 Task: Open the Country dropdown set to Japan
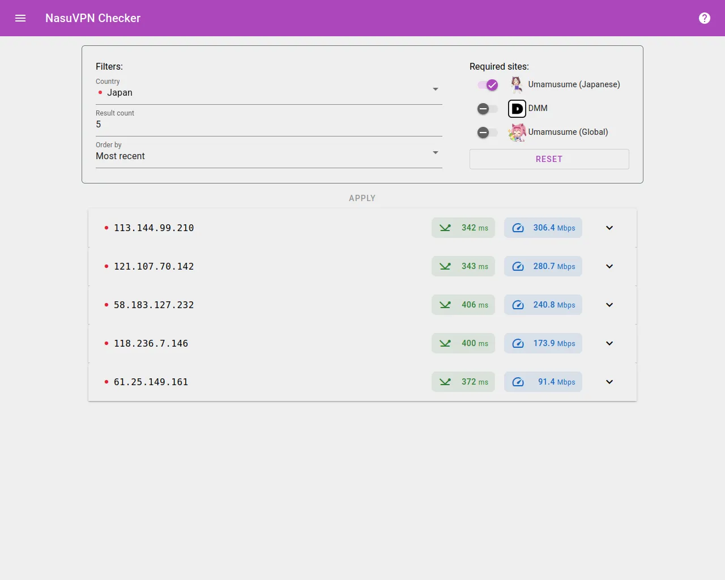(x=268, y=92)
